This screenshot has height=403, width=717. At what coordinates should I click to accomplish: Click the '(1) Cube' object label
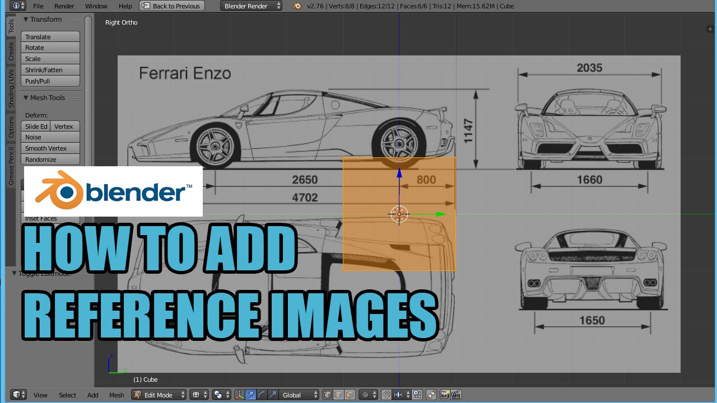coord(146,379)
